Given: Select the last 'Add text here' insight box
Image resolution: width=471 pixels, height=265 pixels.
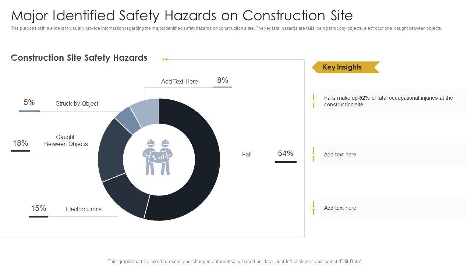Looking at the screenshot, I should point(392,208).
